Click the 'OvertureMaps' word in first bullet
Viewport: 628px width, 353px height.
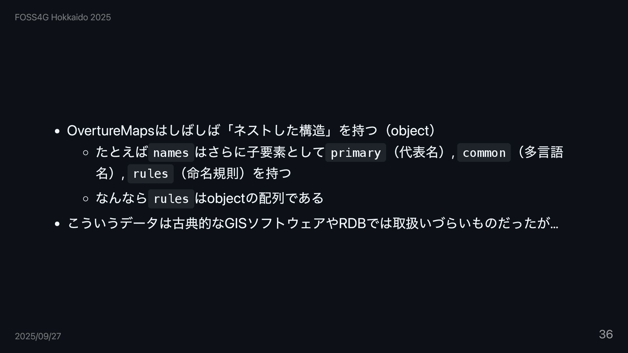pos(111,130)
